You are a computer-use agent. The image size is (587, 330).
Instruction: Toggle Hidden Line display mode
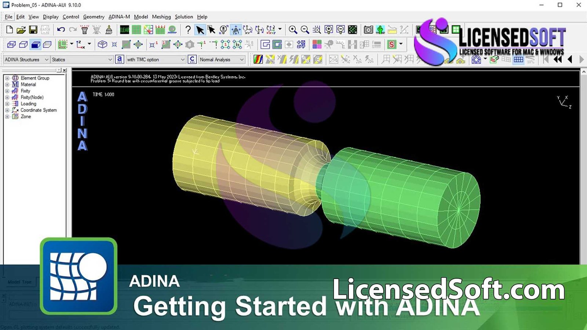[23, 44]
